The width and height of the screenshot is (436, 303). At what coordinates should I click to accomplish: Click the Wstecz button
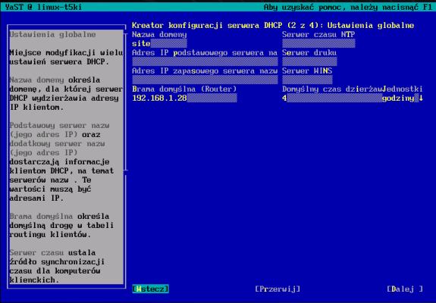coord(150,289)
